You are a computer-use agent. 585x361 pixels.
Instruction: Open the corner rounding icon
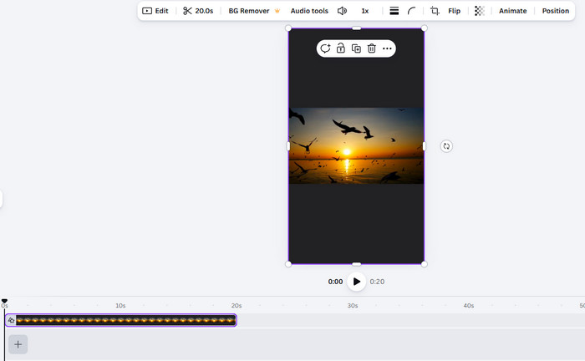(411, 11)
